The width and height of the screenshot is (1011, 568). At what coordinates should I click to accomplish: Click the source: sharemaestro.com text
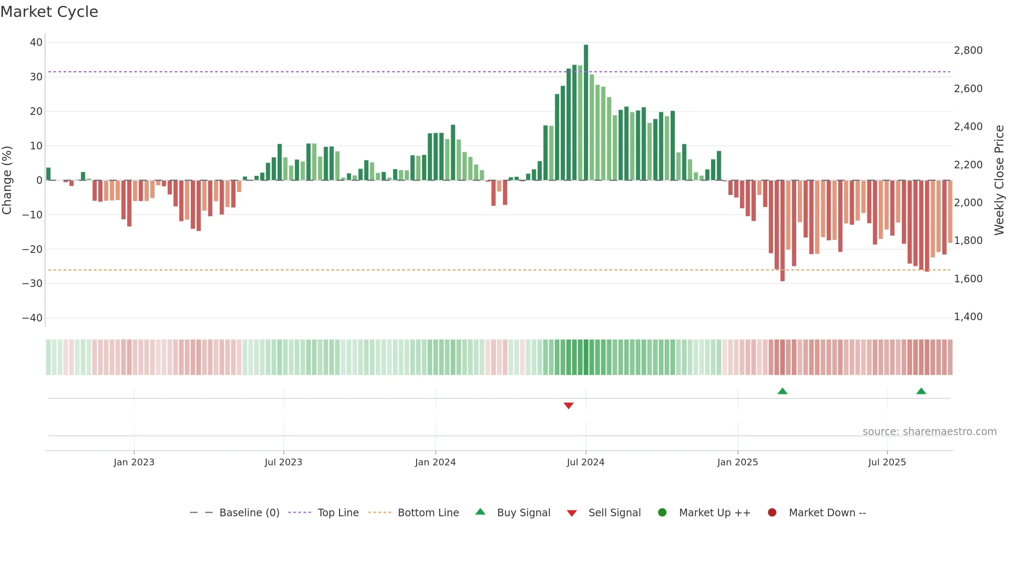click(930, 431)
